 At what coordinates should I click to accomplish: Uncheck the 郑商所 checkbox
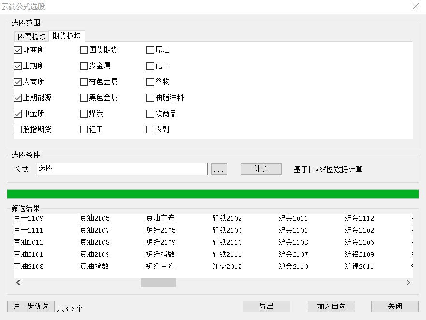click(18, 50)
